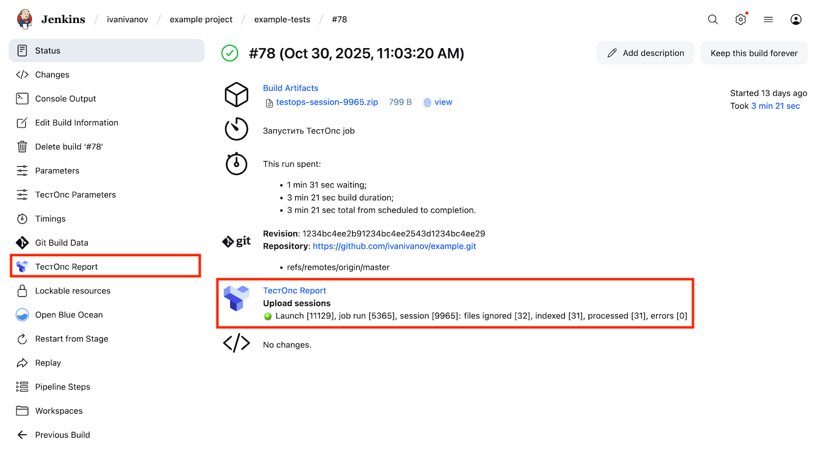
Task: Click the ТестОпс Parameters sliders icon
Action: click(x=22, y=194)
